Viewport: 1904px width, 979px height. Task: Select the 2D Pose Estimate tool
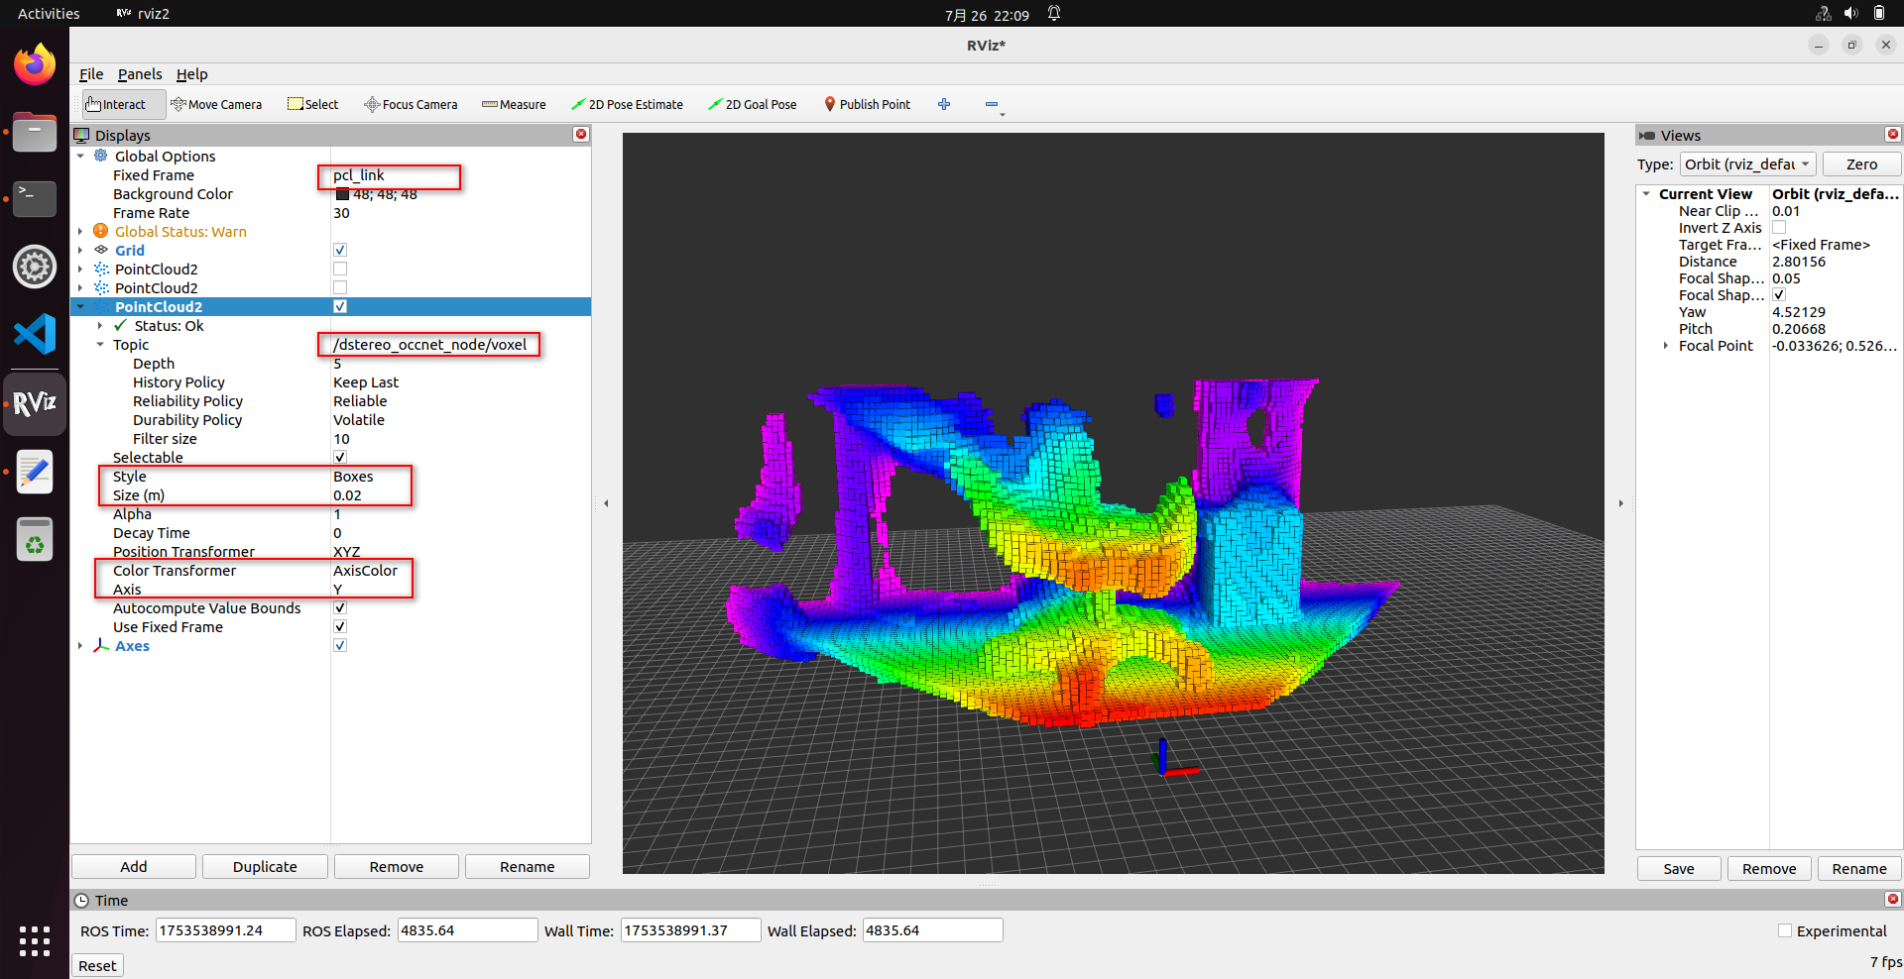tap(627, 104)
